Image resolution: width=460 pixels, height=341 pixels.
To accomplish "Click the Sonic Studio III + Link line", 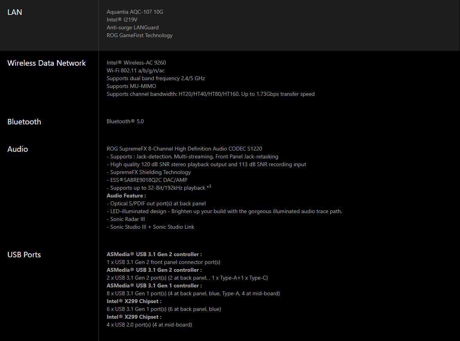I will pos(150,227).
